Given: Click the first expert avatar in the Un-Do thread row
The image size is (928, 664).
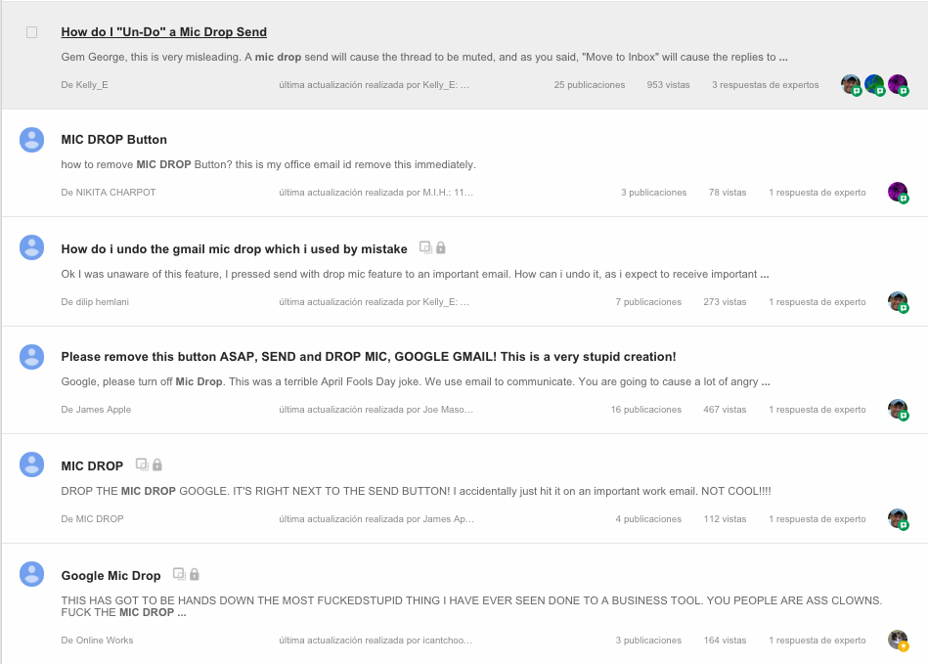Looking at the screenshot, I should pos(851,85).
